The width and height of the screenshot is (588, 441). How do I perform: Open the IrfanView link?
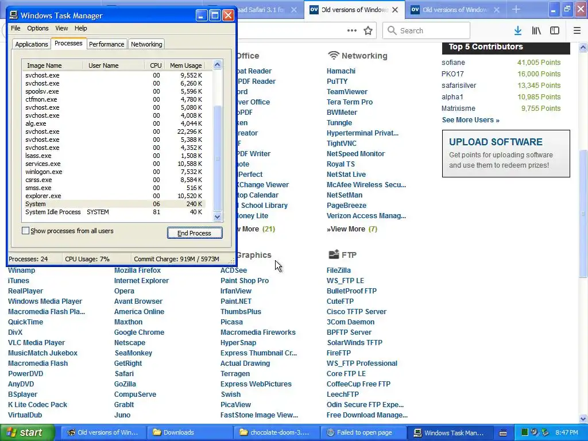click(236, 291)
